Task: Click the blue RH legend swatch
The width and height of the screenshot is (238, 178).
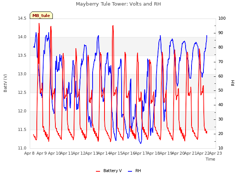Action: coord(130,171)
